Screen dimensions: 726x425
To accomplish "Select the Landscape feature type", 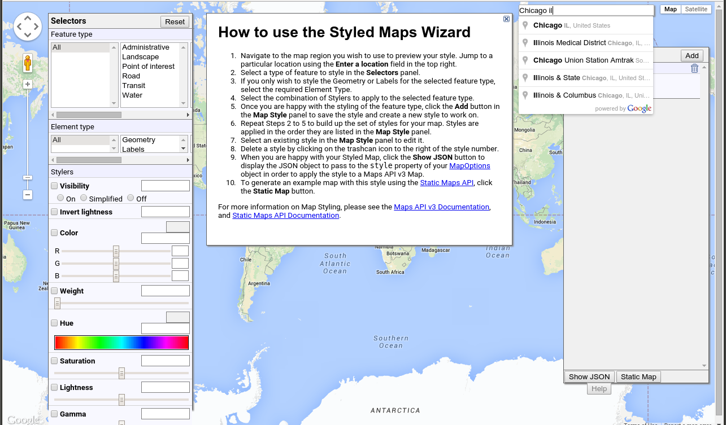I will click(x=150, y=57).
